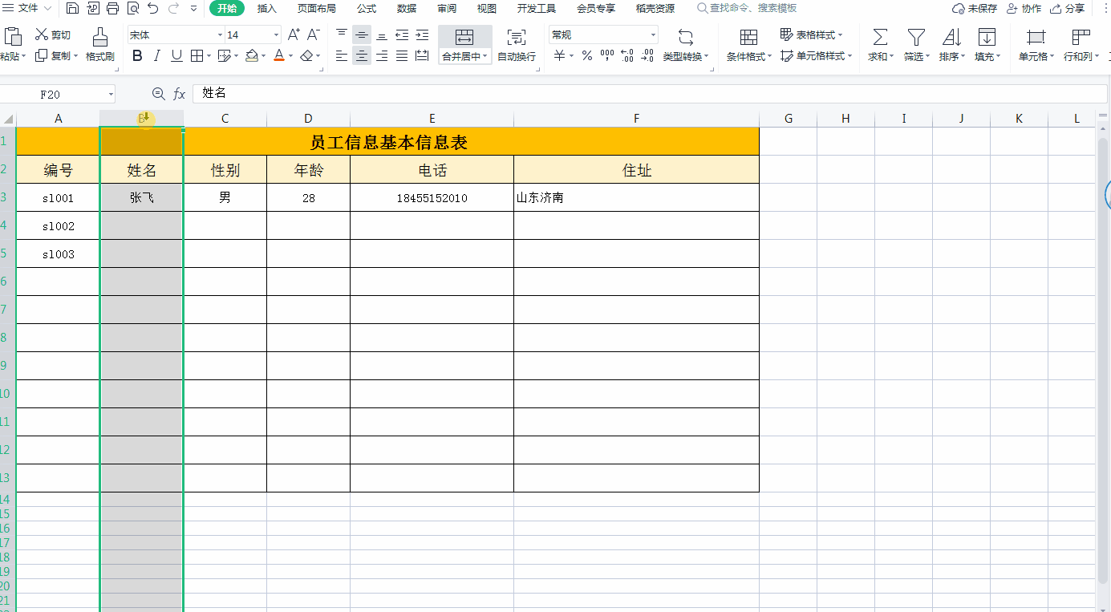Click the distributed alignment icon
Image resolution: width=1111 pixels, height=612 pixels.
tap(422, 56)
